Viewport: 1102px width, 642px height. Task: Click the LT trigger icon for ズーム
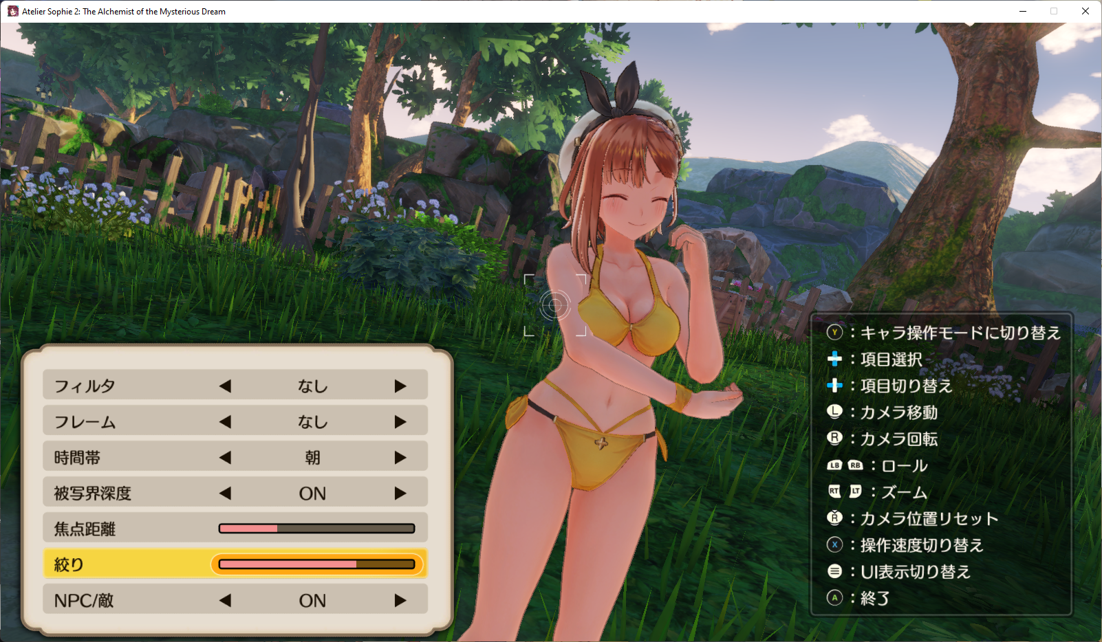(x=855, y=491)
